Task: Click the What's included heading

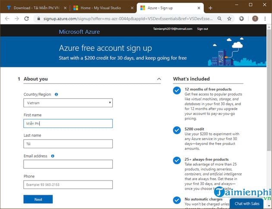Action: [191, 79]
